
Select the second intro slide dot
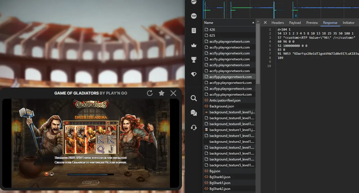52,174
